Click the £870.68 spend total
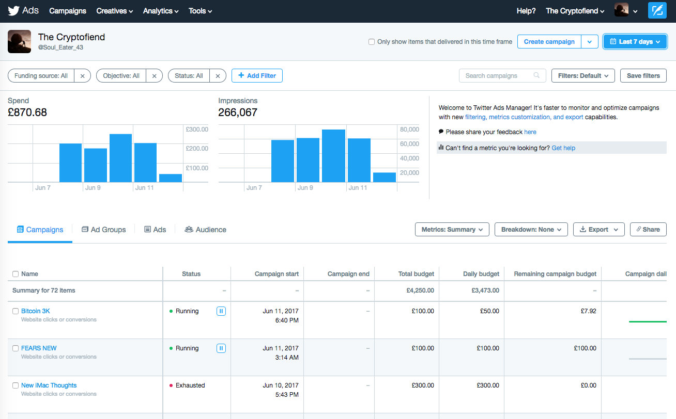 pyautogui.click(x=27, y=112)
